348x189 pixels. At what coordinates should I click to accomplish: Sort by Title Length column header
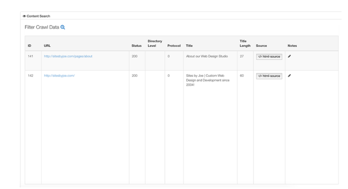point(245,43)
